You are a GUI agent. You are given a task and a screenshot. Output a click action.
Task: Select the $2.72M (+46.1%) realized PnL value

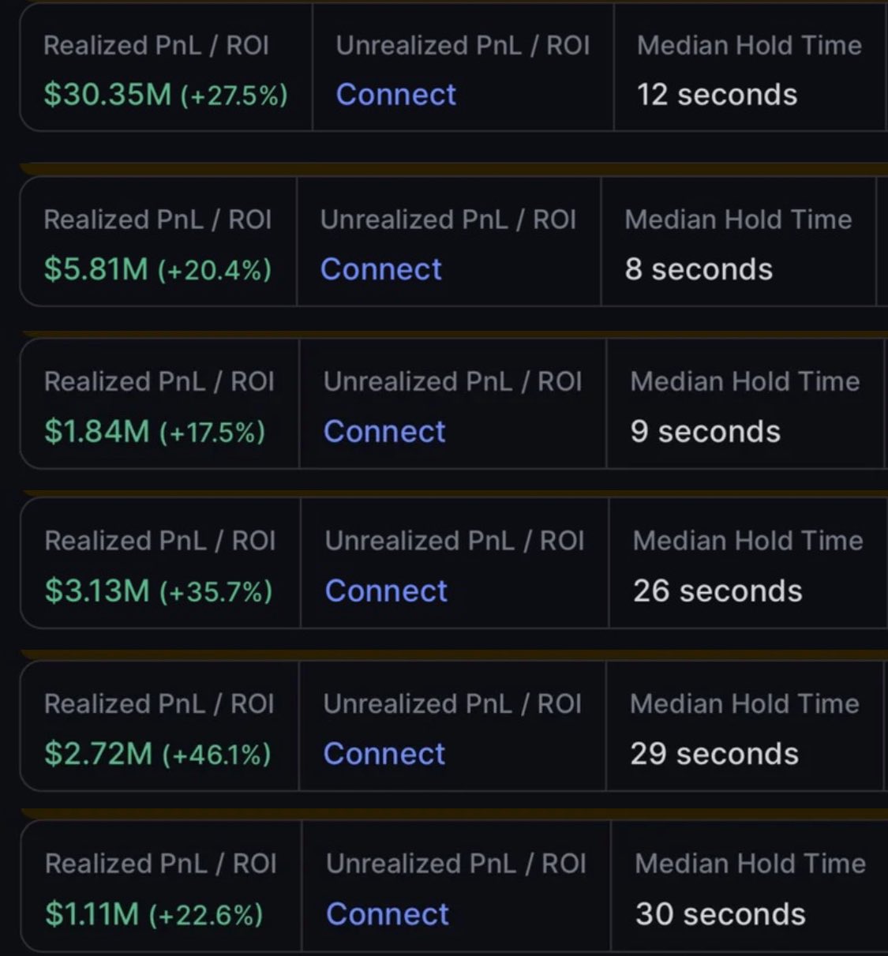coord(158,754)
